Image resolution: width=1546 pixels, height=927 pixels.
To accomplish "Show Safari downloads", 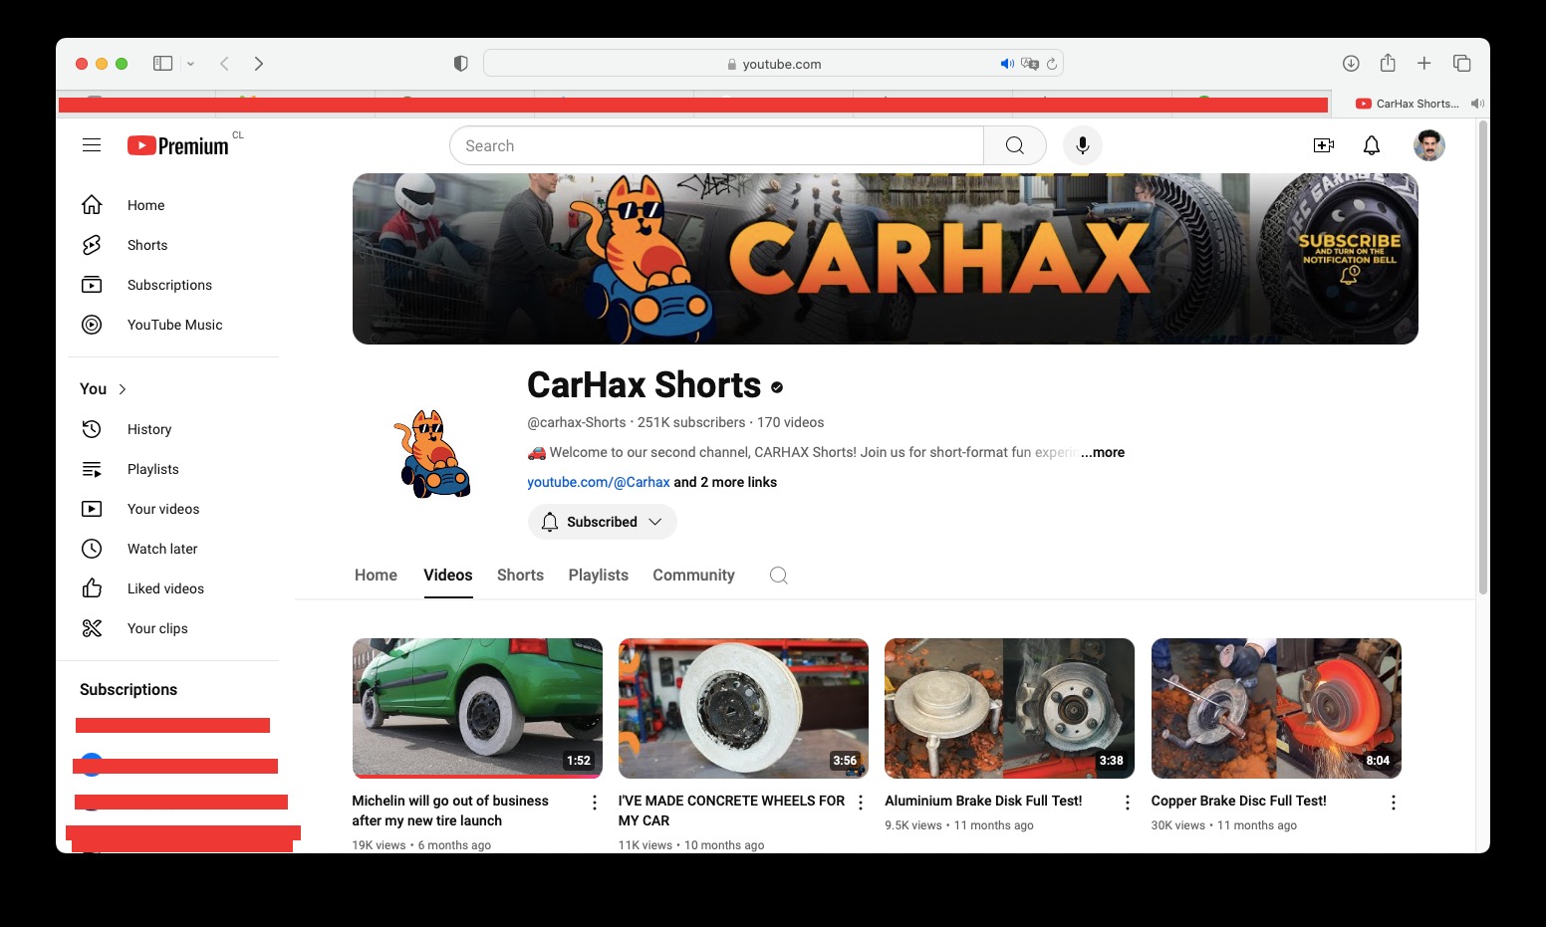I will [x=1351, y=63].
